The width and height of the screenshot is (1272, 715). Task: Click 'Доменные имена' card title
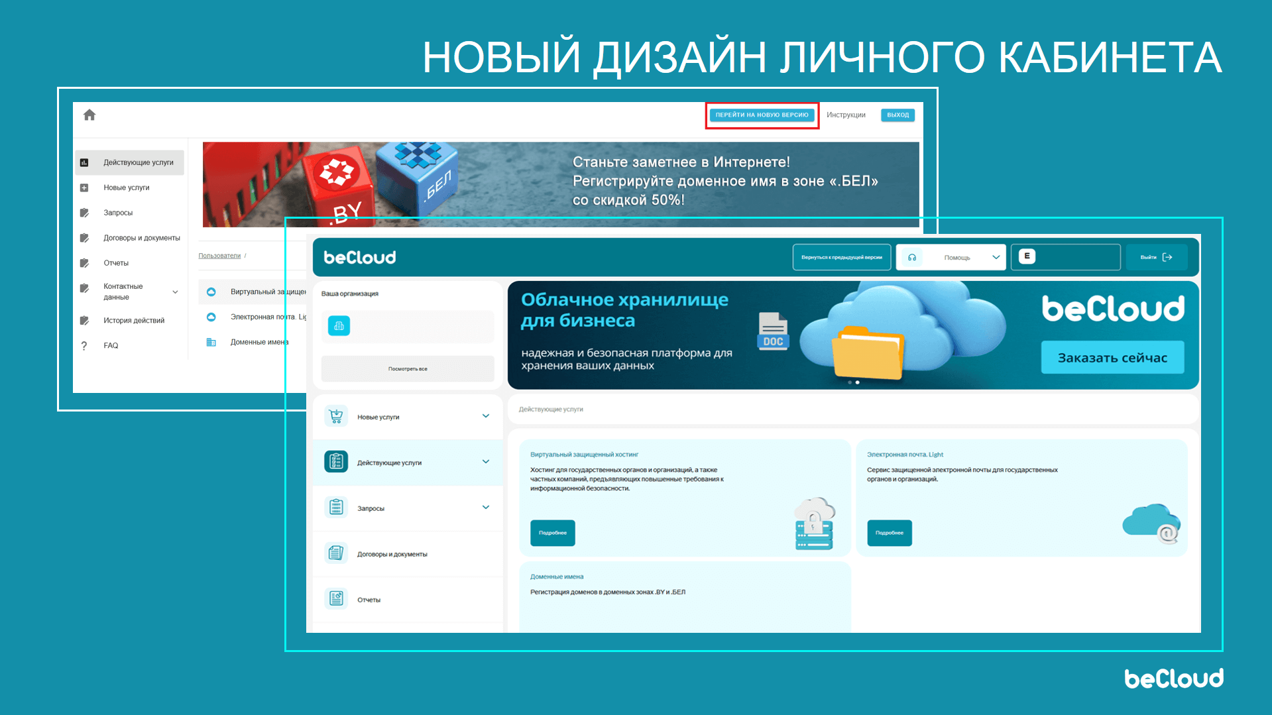click(557, 577)
